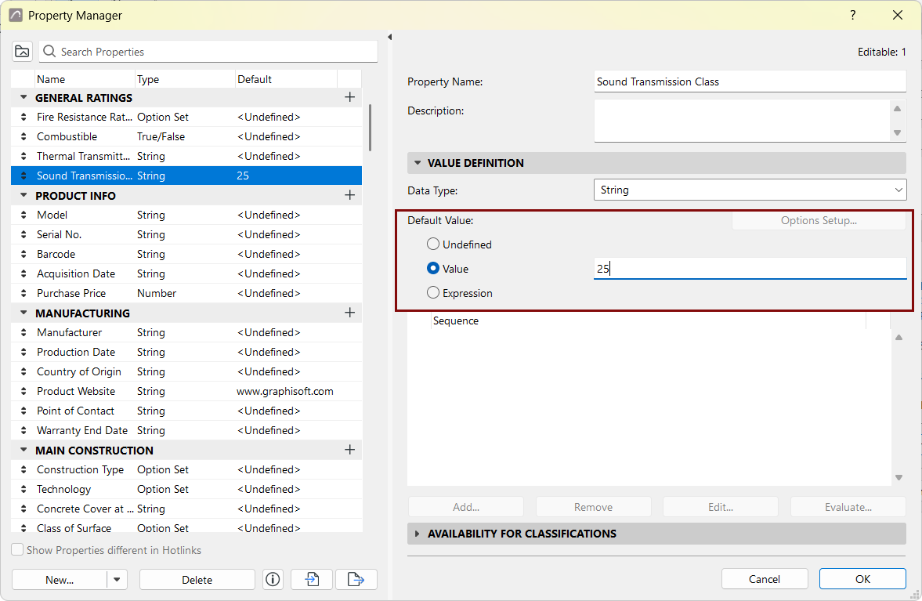Click the reorder handle for Purchase Price

pyautogui.click(x=24, y=293)
